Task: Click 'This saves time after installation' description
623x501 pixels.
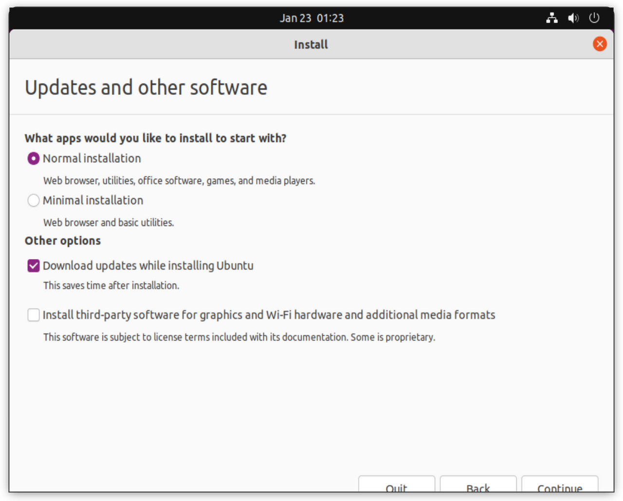Action: [111, 286]
